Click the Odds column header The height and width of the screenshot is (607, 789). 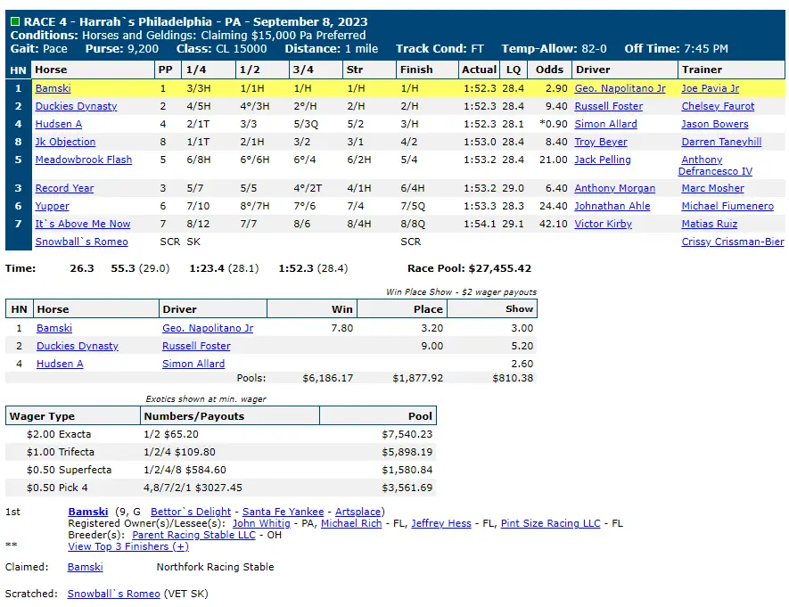[x=549, y=70]
